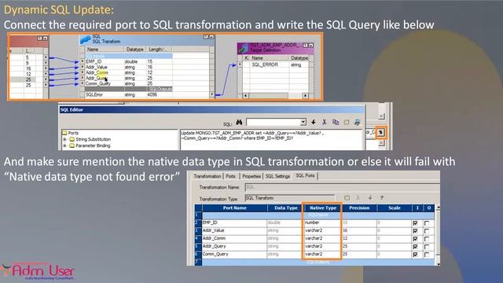This screenshot has width=503, height=283.
Task: Expand the Parameter Binding tree node
Action: tap(64, 145)
